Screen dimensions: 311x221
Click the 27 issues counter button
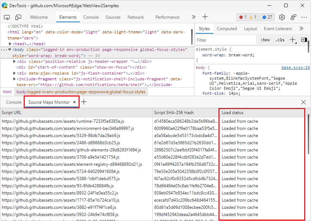point(267,17)
